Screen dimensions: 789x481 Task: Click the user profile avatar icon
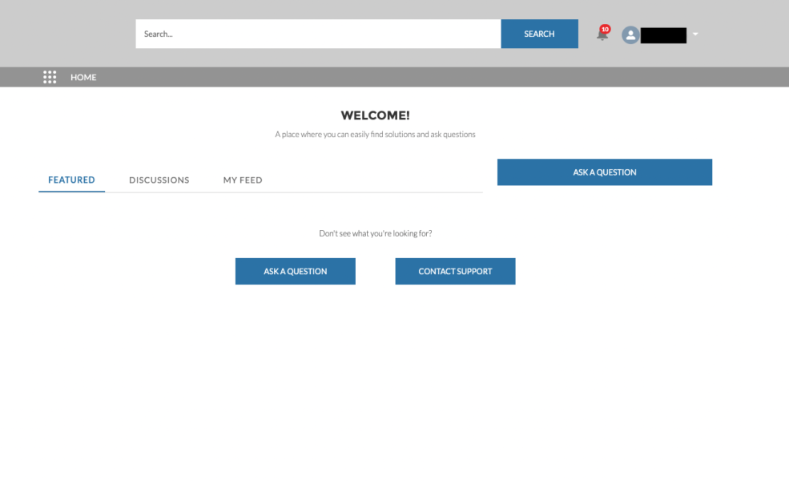click(x=630, y=34)
